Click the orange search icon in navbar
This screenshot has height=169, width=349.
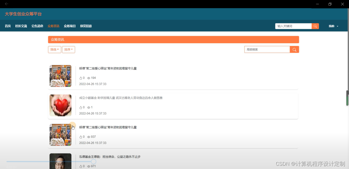pyautogui.click(x=315, y=26)
